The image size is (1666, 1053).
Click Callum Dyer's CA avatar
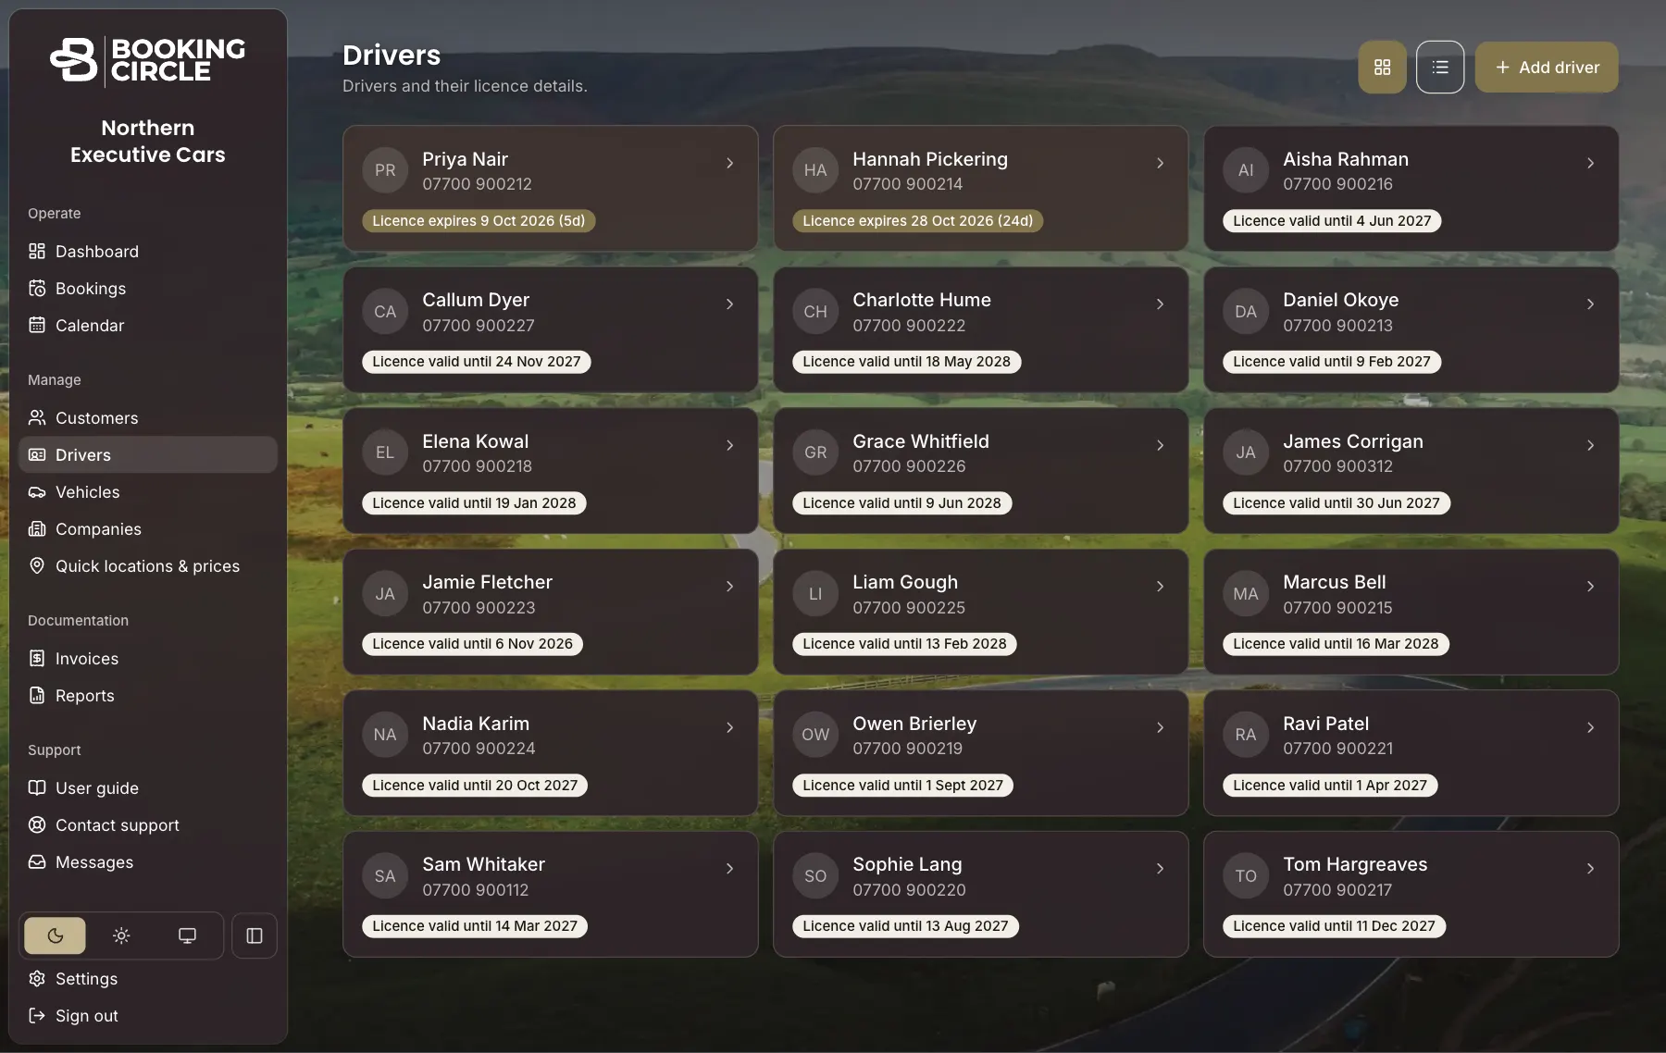click(x=385, y=312)
